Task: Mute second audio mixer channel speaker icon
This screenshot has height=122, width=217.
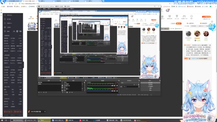Action: point(114,91)
